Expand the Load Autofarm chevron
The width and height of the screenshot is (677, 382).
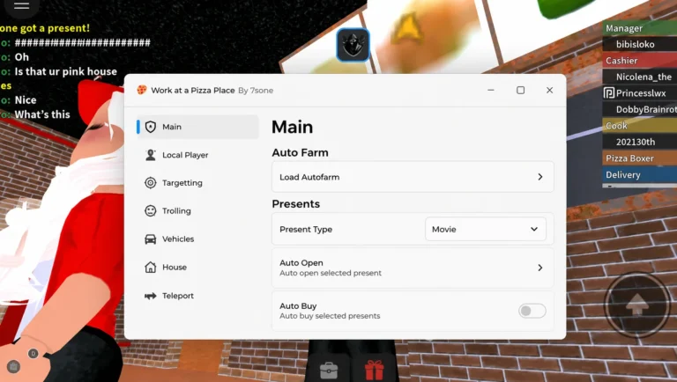click(540, 177)
